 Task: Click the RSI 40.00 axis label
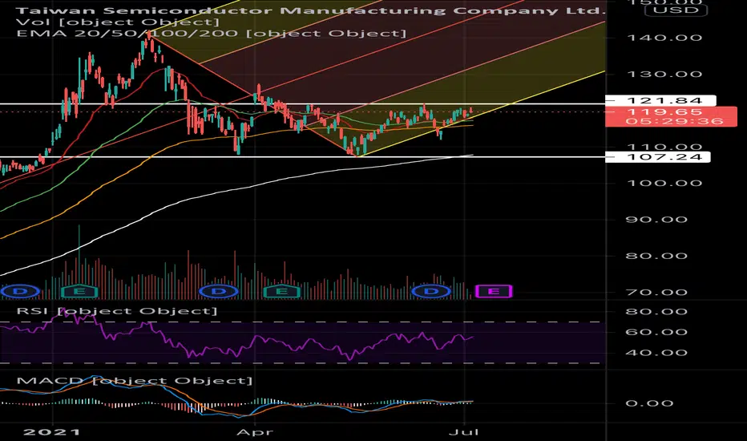pyautogui.click(x=656, y=353)
